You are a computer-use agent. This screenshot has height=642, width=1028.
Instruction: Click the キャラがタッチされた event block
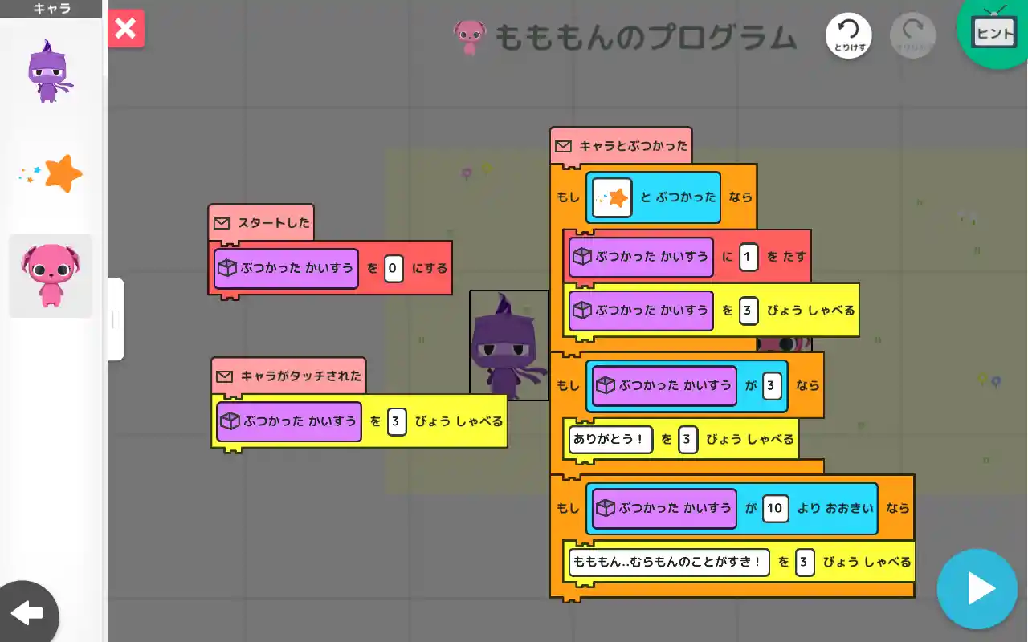(x=289, y=376)
